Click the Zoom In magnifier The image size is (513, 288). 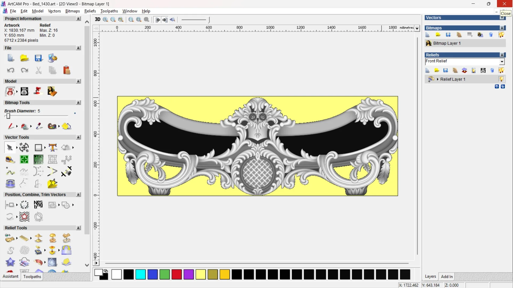pos(105,19)
